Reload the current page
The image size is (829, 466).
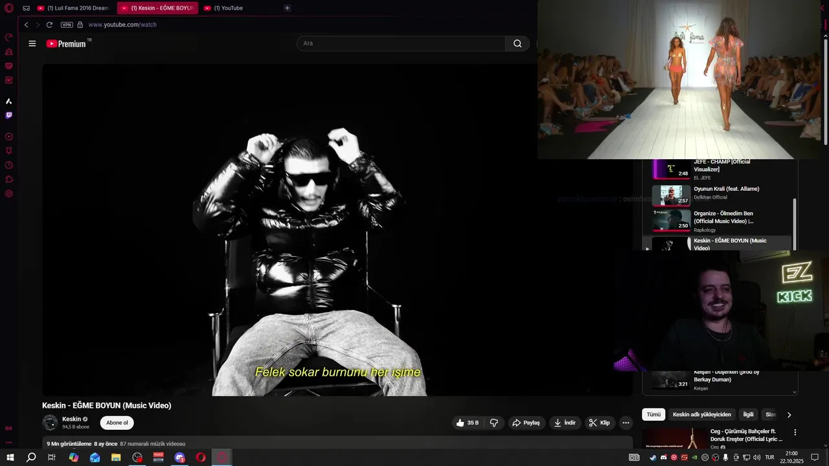[49, 25]
